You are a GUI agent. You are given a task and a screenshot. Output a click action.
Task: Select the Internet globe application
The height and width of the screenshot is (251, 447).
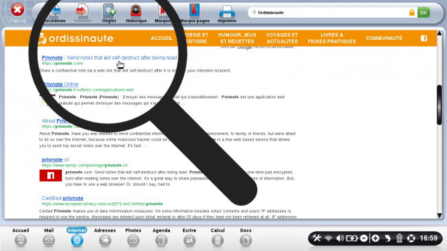77,237
